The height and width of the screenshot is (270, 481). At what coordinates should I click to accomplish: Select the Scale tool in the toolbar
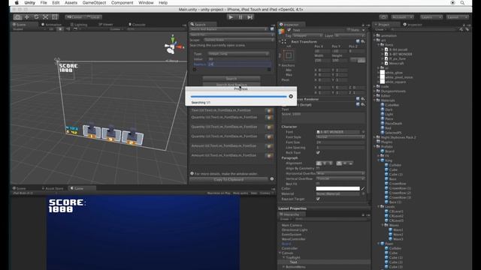coord(45,17)
